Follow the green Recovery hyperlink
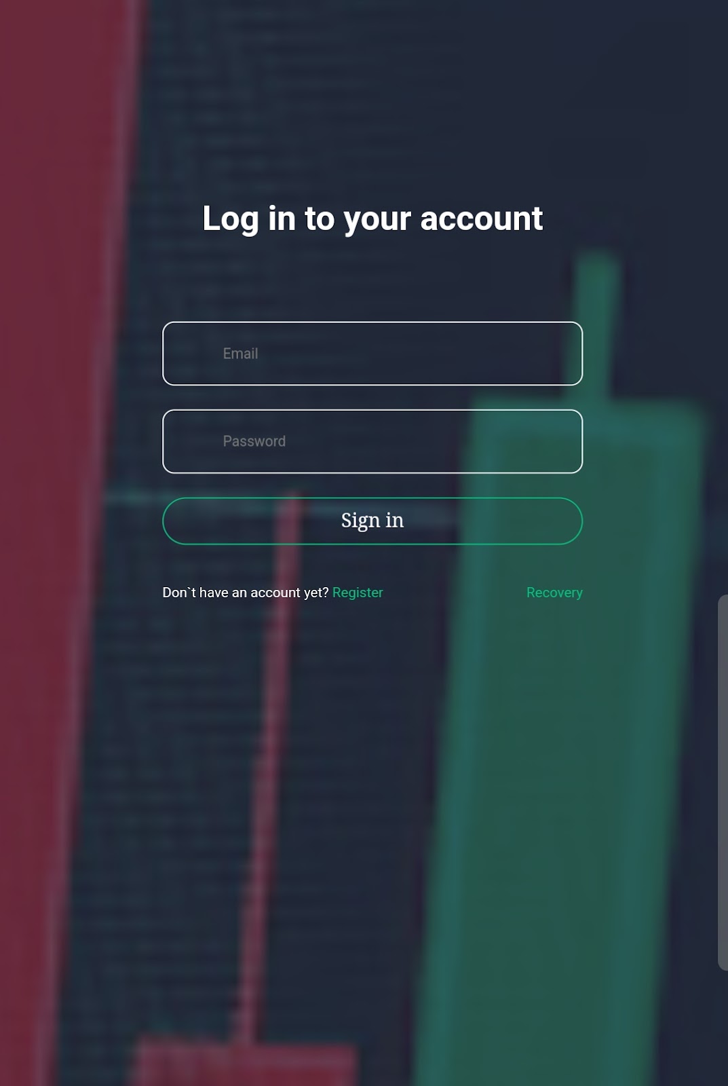728x1086 pixels. [x=554, y=593]
